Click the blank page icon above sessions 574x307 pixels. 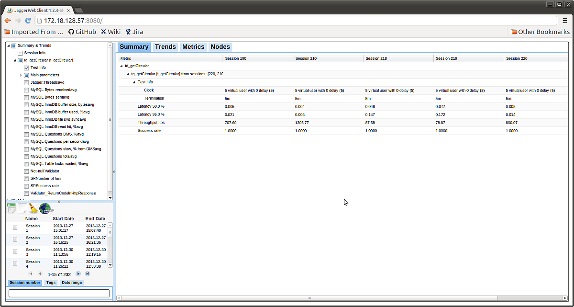coord(23,208)
